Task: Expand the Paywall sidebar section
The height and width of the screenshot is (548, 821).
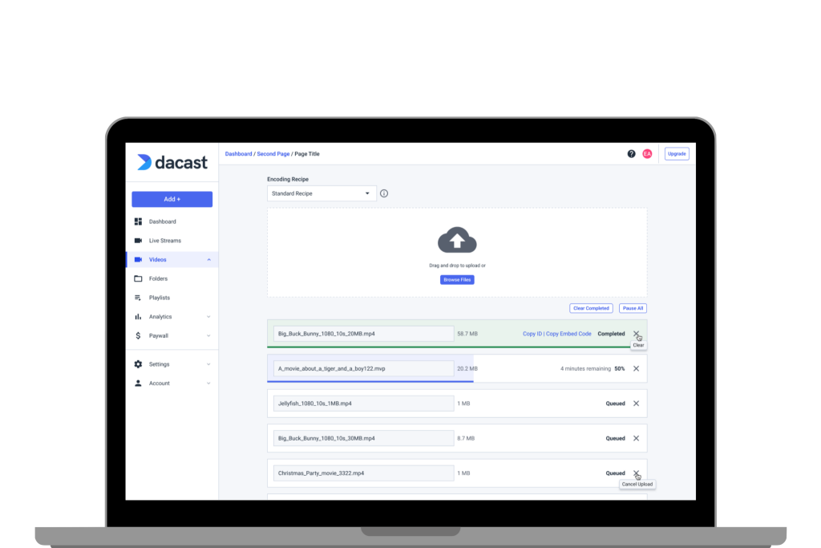Action: pyautogui.click(x=208, y=335)
